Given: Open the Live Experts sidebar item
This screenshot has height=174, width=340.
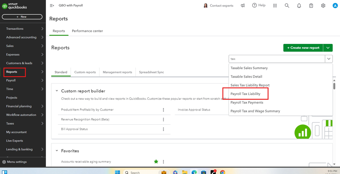Looking at the screenshot, I should pyautogui.click(x=15, y=141).
